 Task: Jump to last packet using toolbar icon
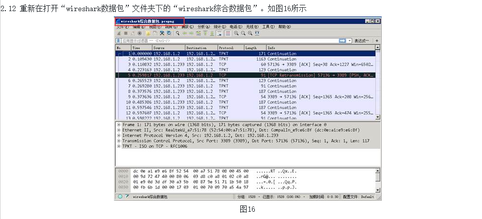click(x=212, y=33)
